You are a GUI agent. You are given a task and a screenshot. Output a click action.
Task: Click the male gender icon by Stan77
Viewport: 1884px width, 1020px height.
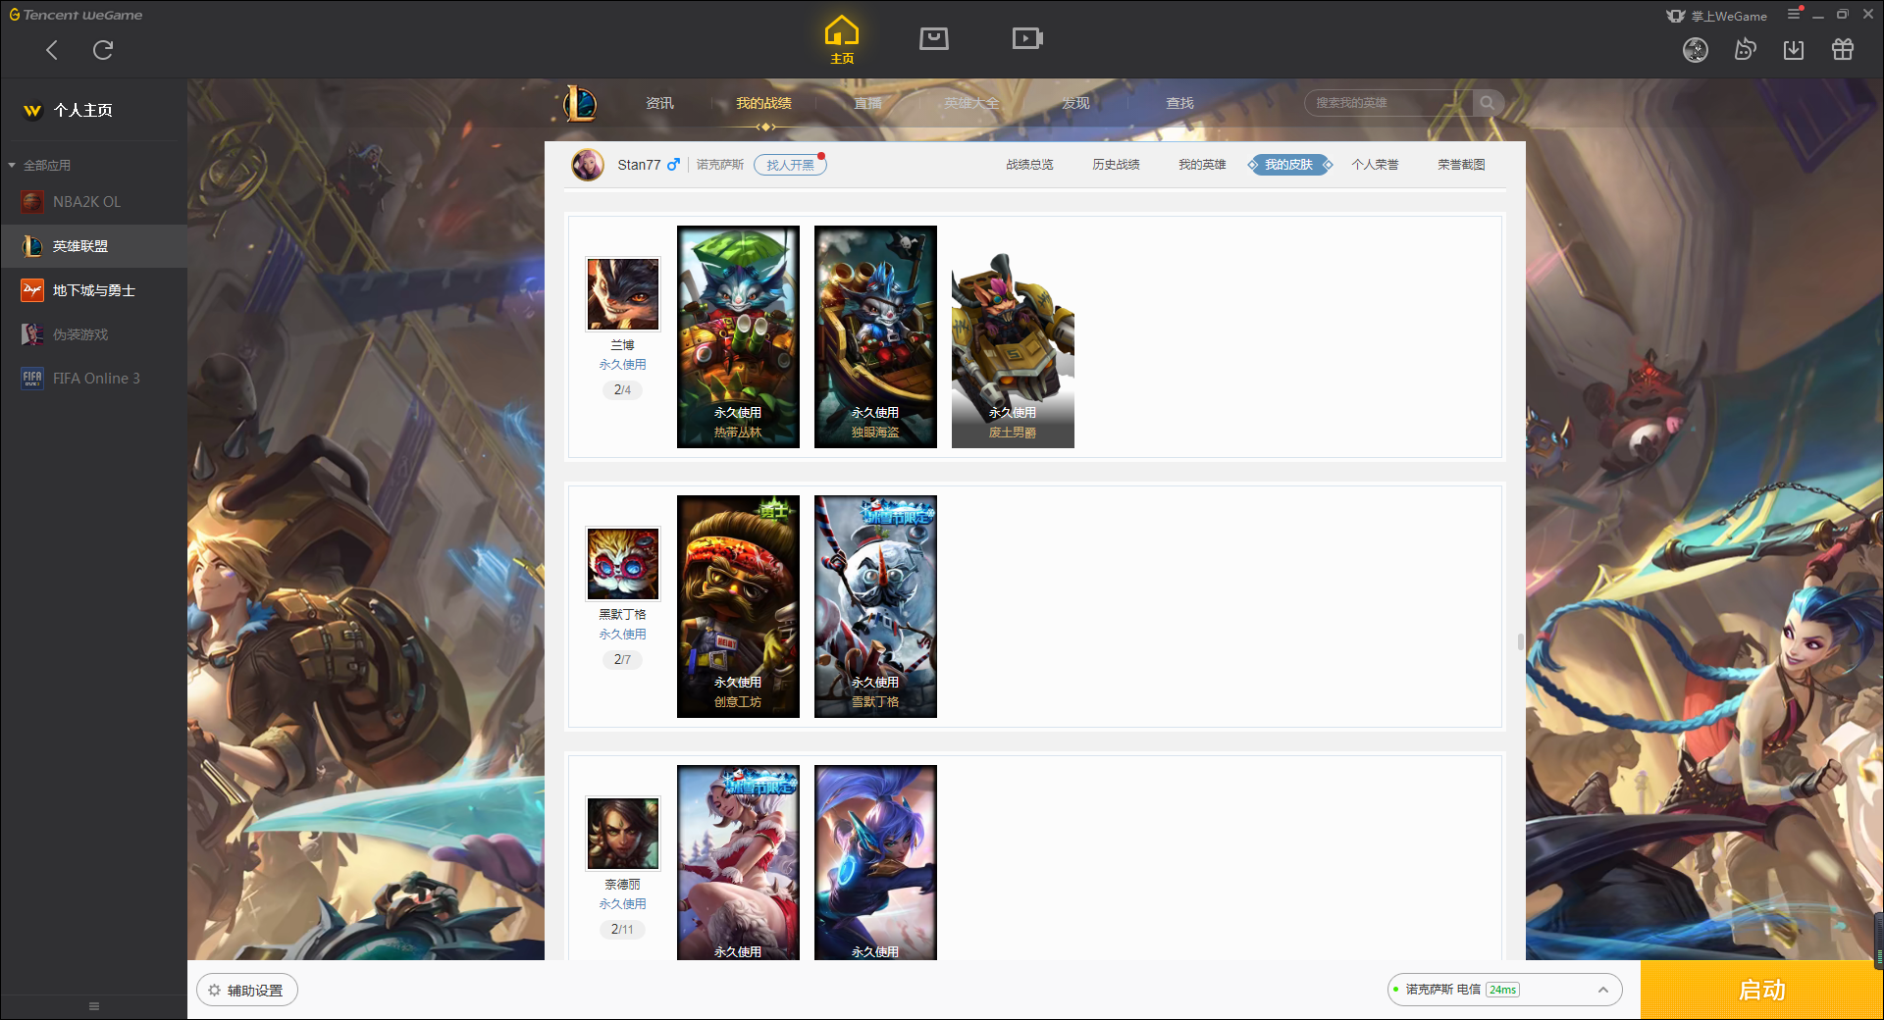(673, 165)
